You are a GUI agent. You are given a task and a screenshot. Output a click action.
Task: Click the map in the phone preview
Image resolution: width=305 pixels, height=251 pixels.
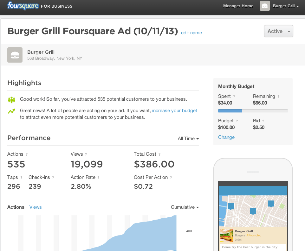[x=253, y=211]
